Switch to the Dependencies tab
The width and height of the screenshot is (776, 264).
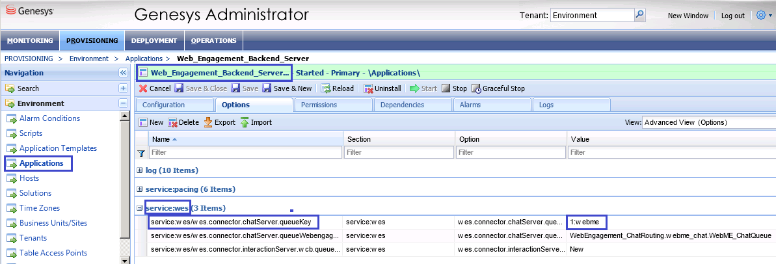pos(413,105)
